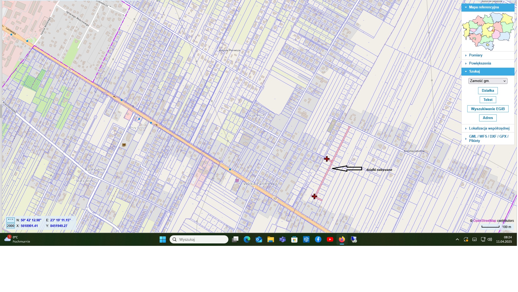Open File Explorer folder icon
518x292 pixels.
coord(271,239)
